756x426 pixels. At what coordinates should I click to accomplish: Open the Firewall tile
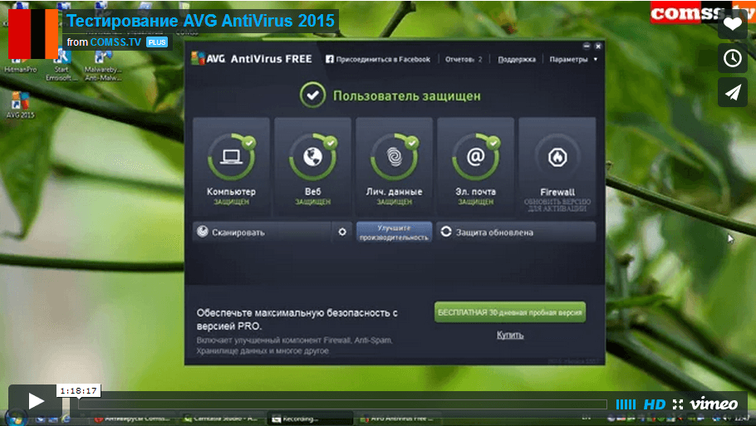557,167
